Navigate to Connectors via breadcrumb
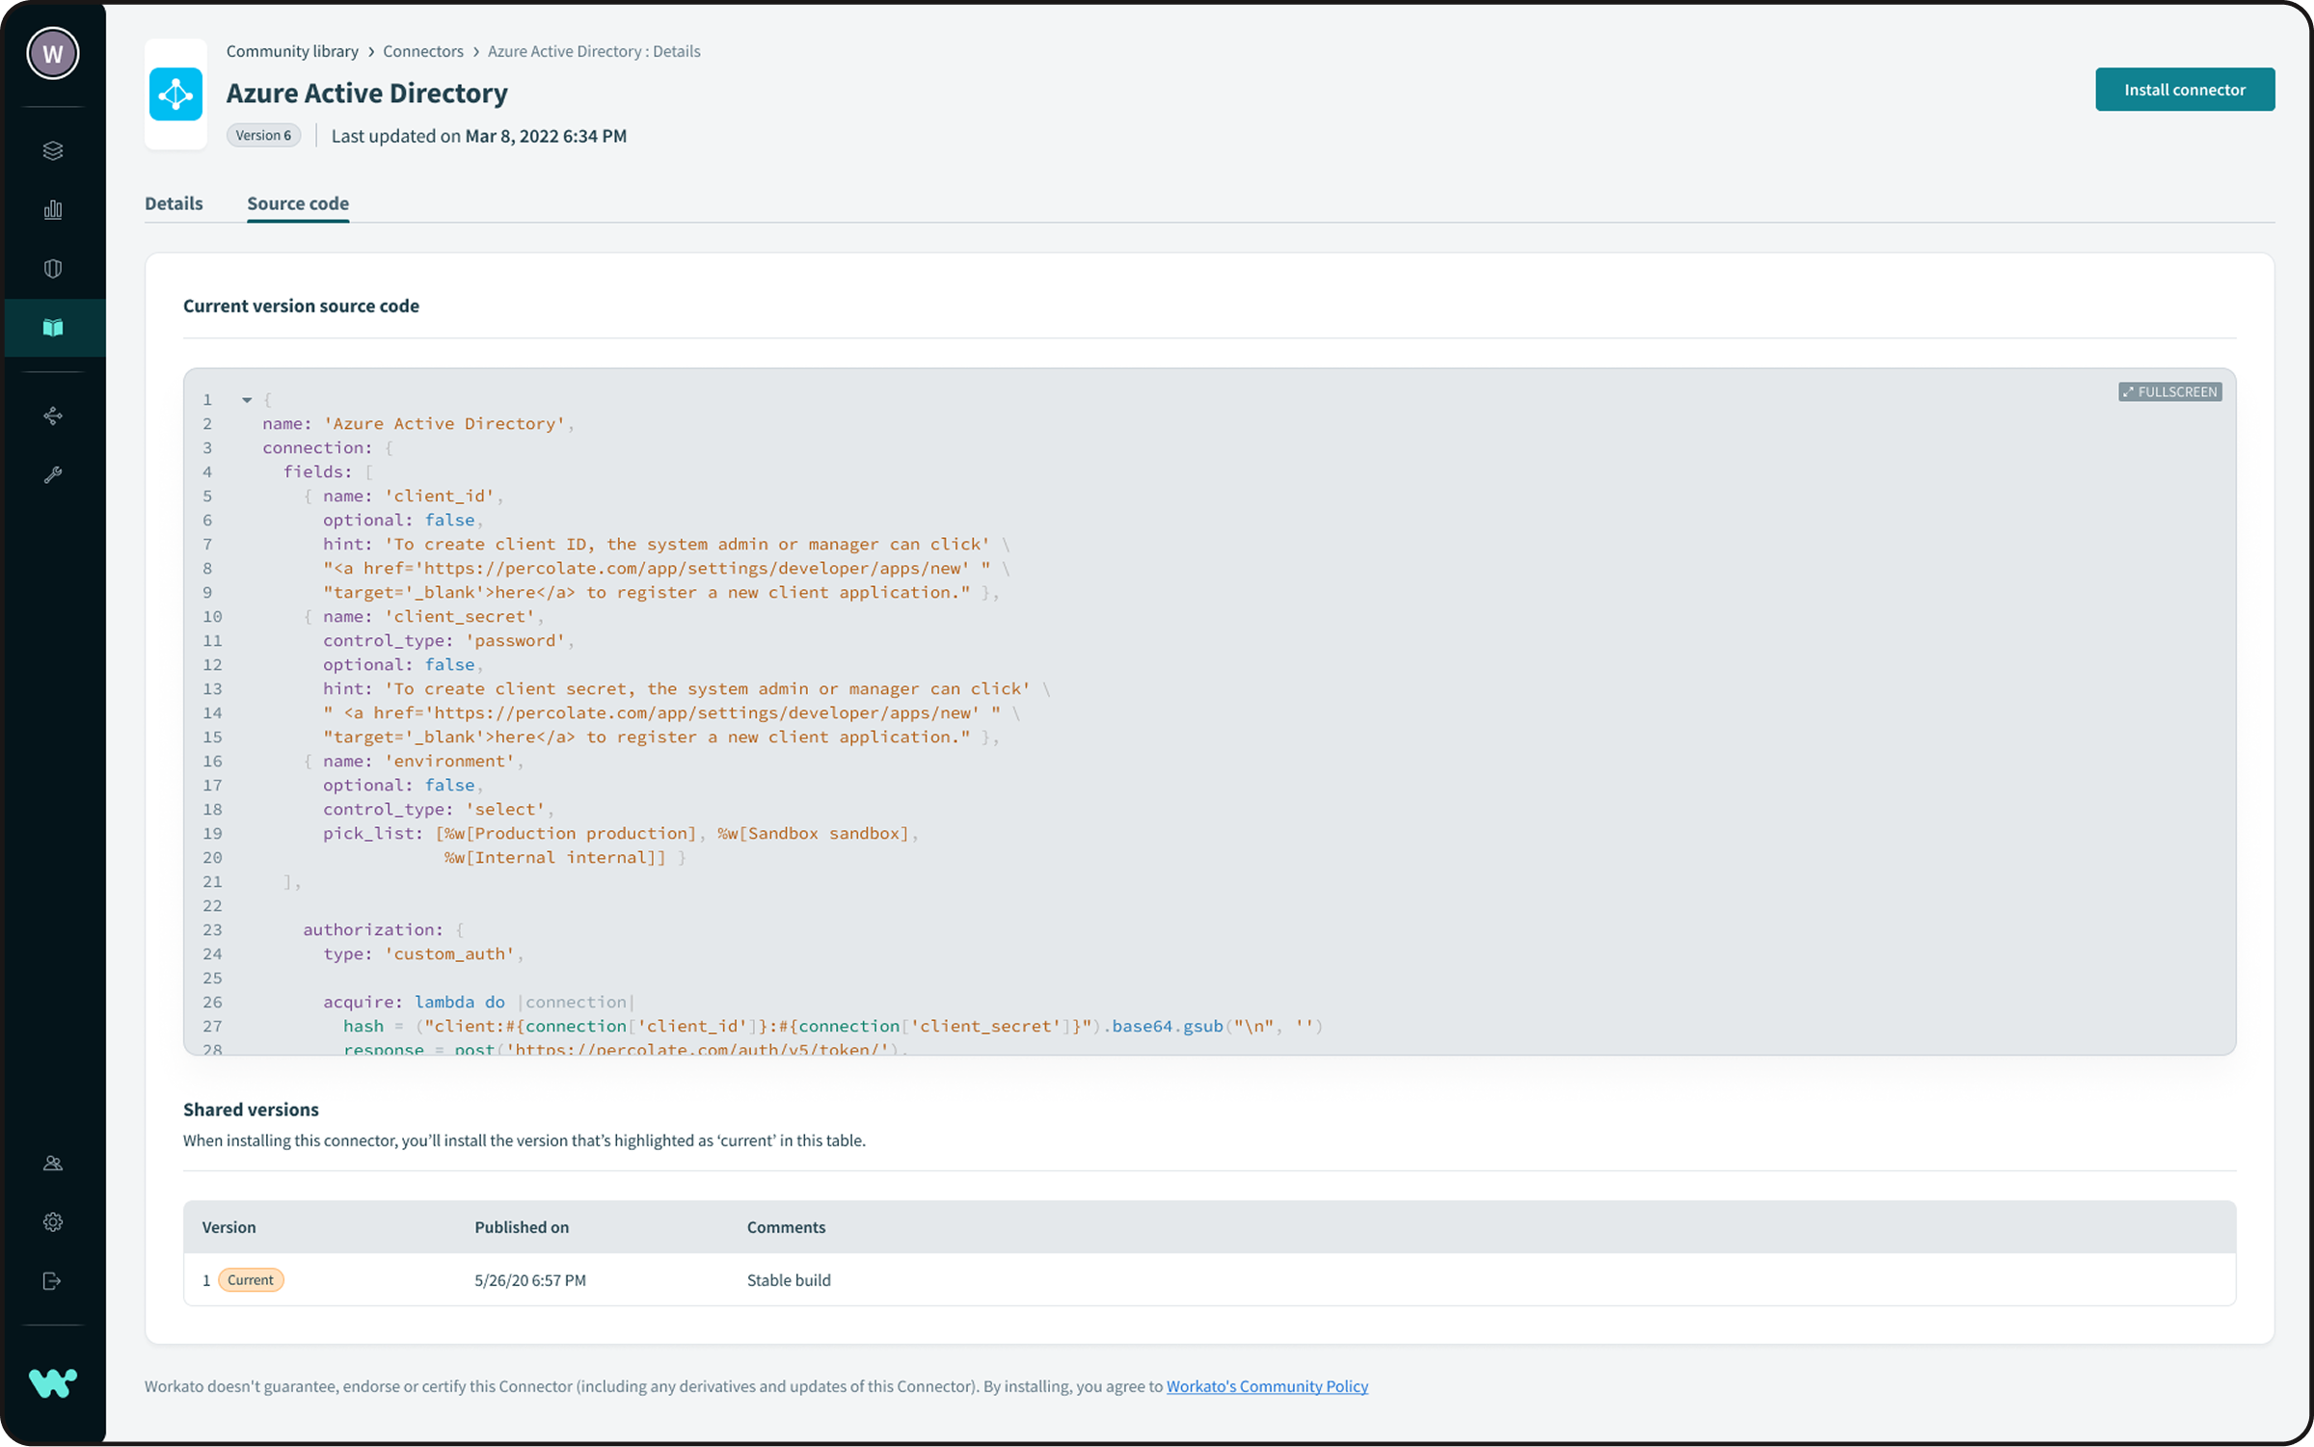The width and height of the screenshot is (2314, 1447). point(422,51)
